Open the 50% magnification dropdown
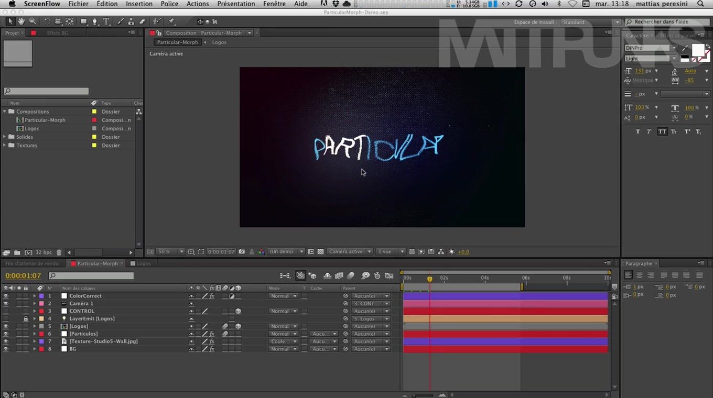Viewport: 713px width, 398px height. (171, 252)
